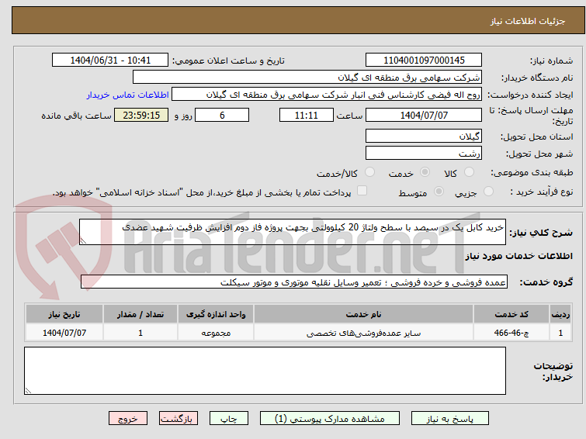586x439 pixels.
Task: Click the row number cell 1
Action: tap(560, 333)
